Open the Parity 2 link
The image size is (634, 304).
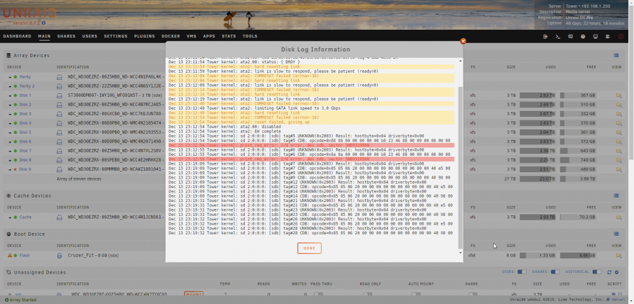pos(27,86)
